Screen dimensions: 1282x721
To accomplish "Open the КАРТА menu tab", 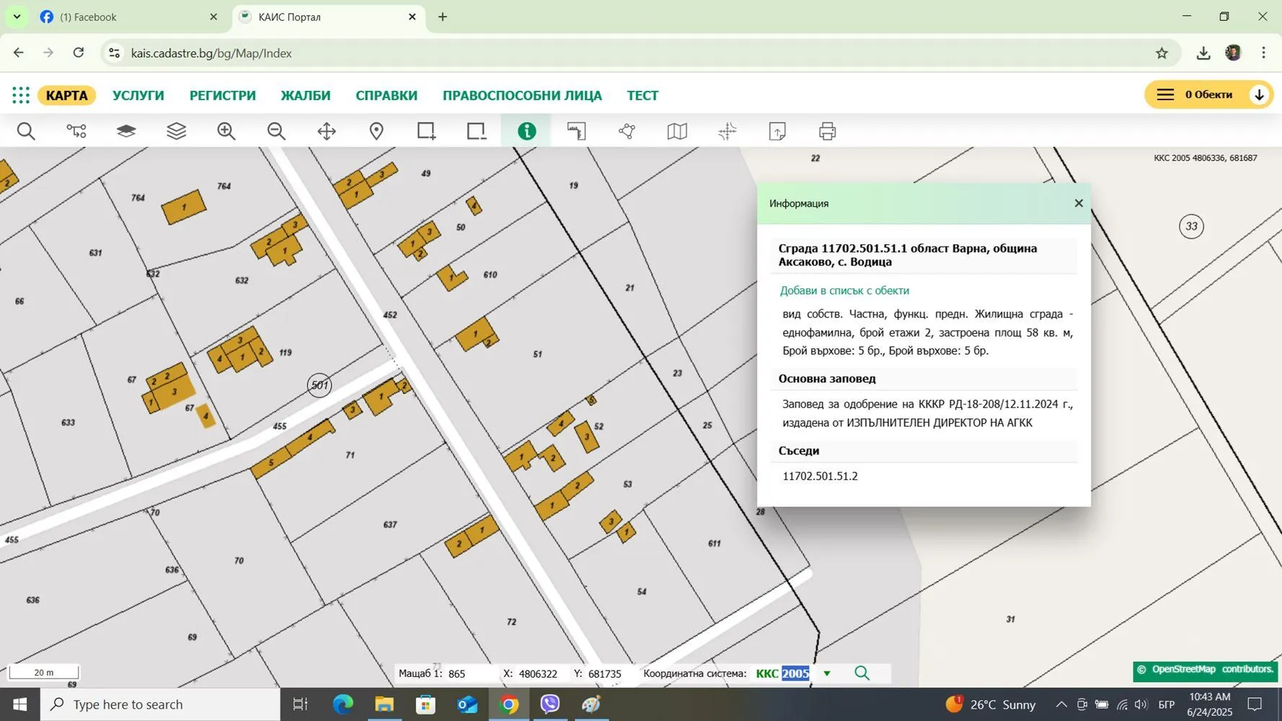I will [66, 95].
